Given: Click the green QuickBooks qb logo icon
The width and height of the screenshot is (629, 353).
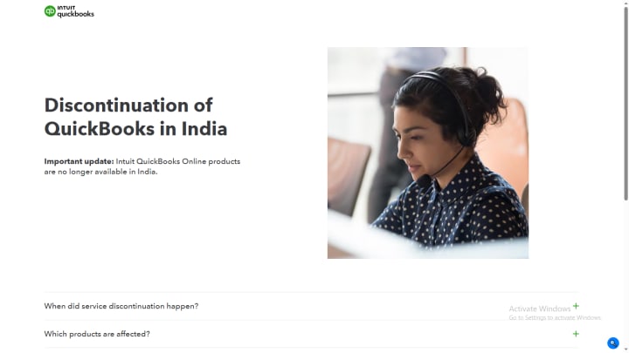Looking at the screenshot, I should (50, 11).
